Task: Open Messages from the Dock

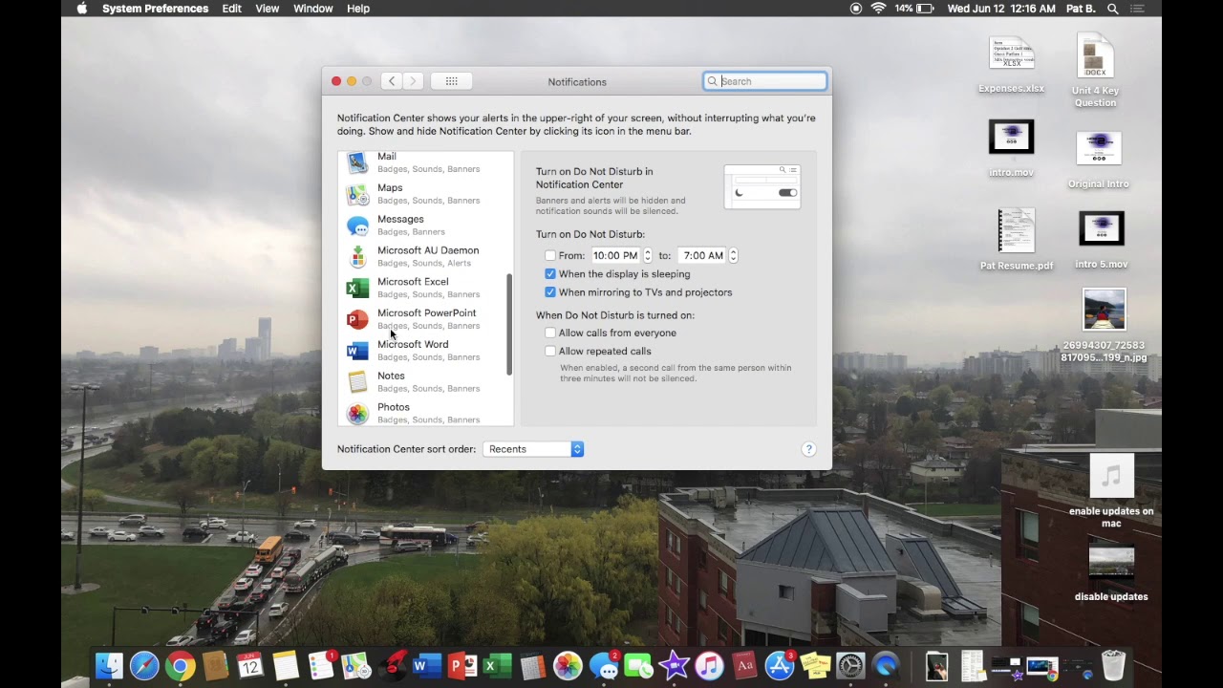Action: click(603, 665)
